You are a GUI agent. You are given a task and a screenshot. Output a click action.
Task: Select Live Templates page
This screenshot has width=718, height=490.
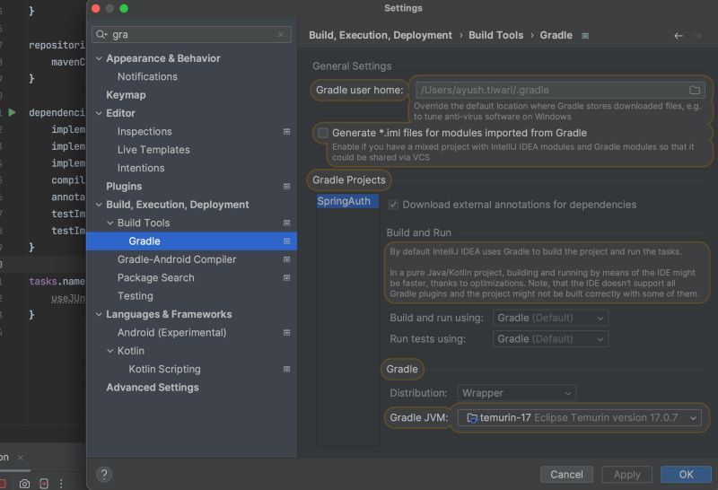(153, 150)
